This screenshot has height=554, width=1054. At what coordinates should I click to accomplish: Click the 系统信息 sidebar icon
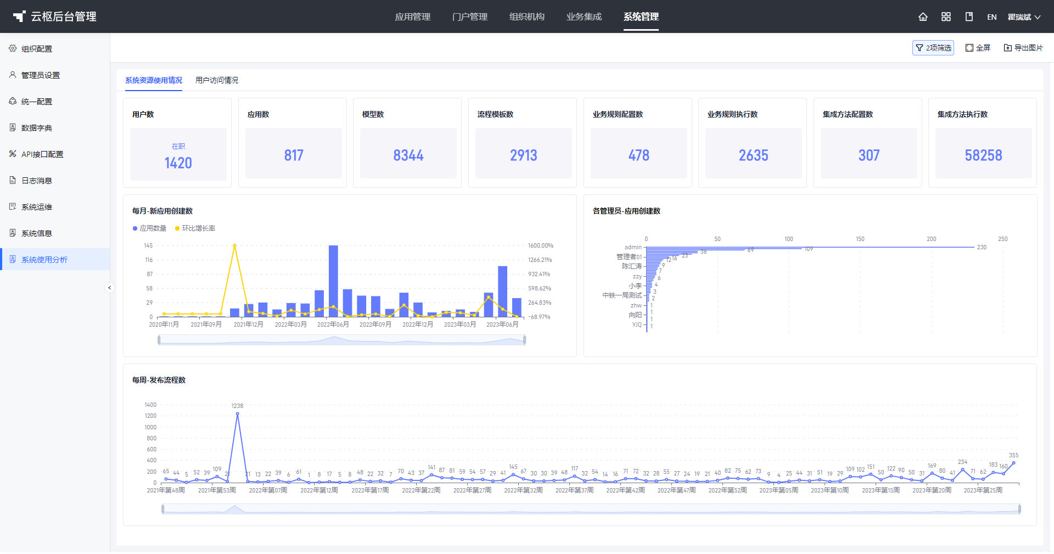point(13,233)
